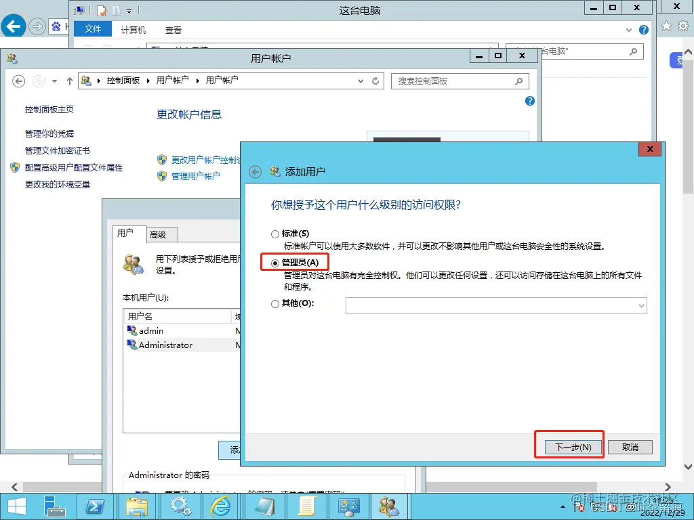
Task: Select Administrator in the 本机用户 list
Action: (x=165, y=345)
